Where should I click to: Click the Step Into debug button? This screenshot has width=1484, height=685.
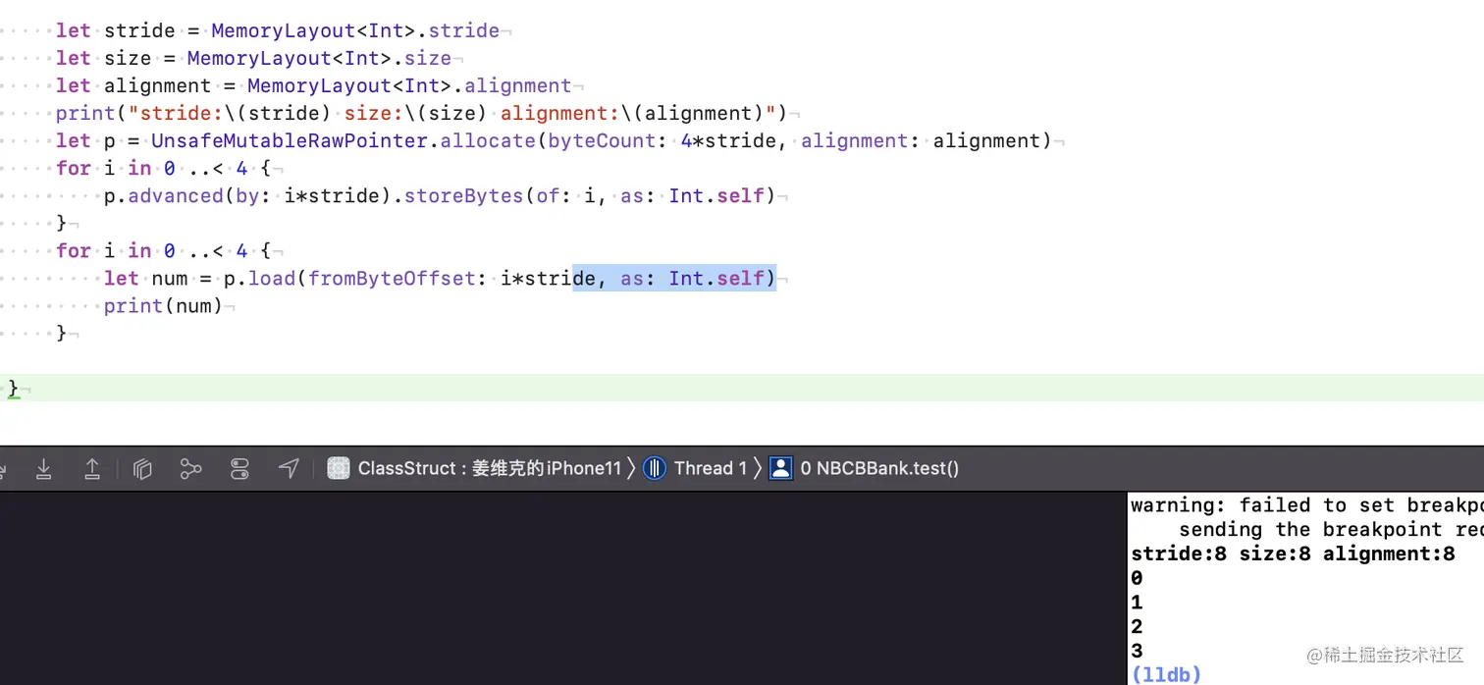click(x=44, y=469)
